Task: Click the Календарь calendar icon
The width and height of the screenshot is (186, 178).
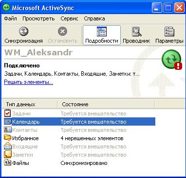Action: click(x=8, y=122)
